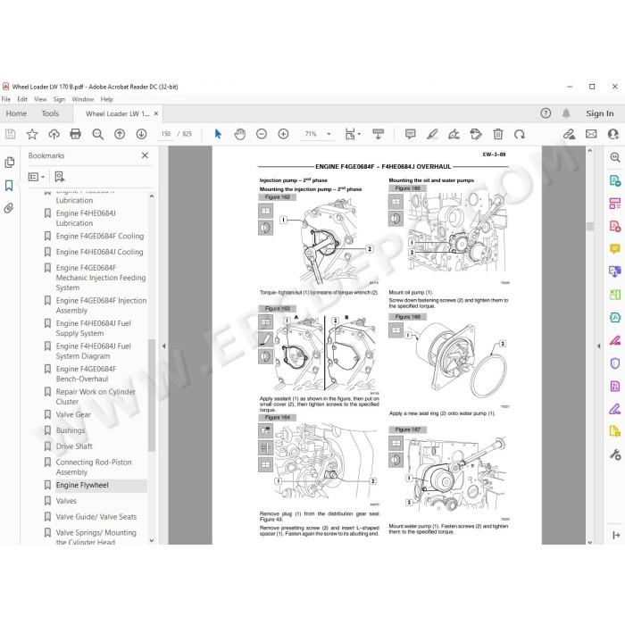Expand the right tools pane arrow
The image size is (625, 625).
point(598,346)
